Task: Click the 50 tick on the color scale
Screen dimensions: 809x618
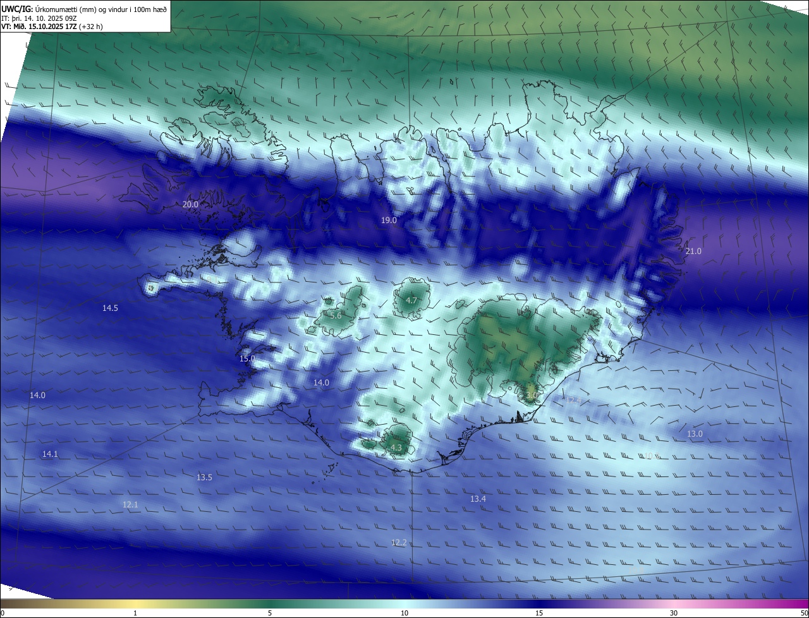Action: [x=804, y=613]
